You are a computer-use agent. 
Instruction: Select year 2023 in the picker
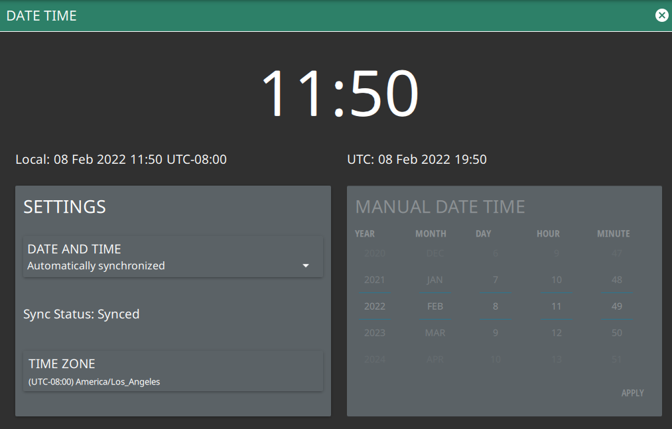374,333
